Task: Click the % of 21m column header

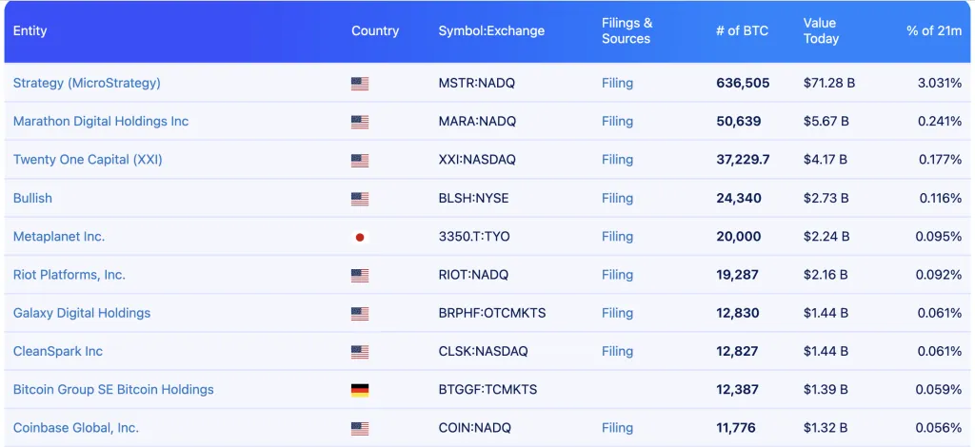Action: click(x=933, y=30)
